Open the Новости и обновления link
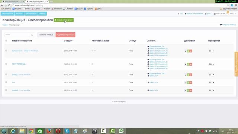Image resolution: width=238 pixels, height=134 pixels. tap(194, 14)
